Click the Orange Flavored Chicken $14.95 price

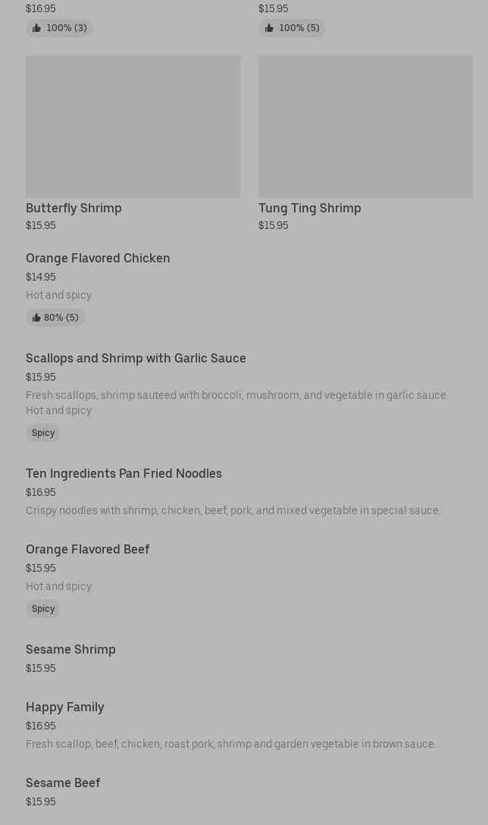[x=40, y=277]
